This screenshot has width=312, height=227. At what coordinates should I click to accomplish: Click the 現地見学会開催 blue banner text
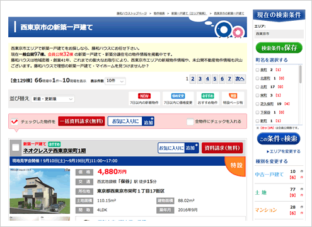pyautogui.click(x=65, y=161)
